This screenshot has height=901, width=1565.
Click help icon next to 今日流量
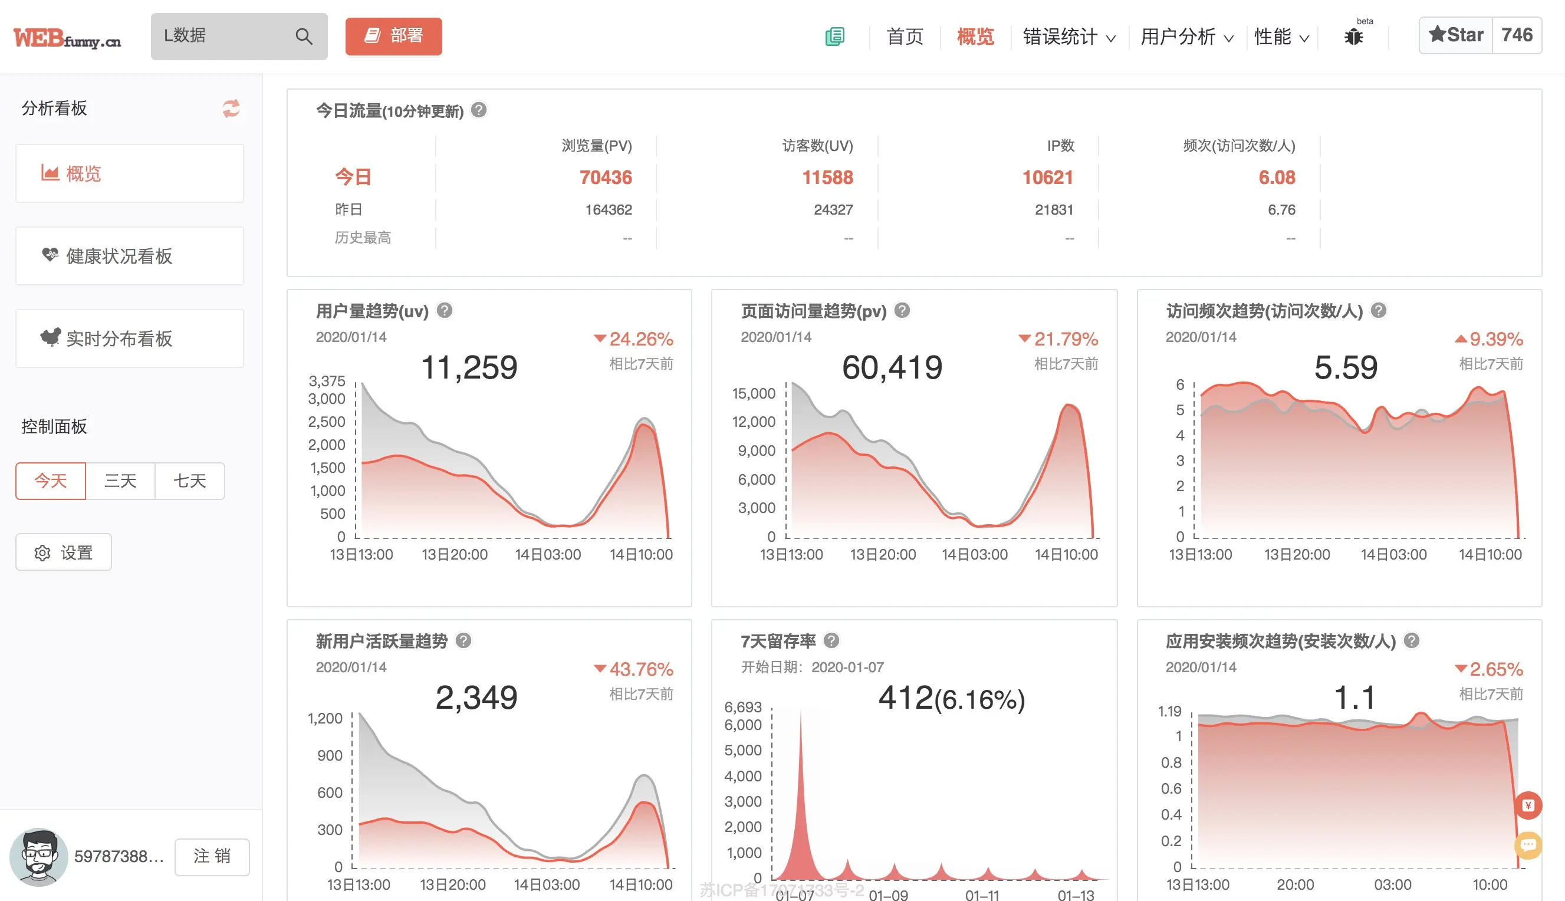click(x=478, y=110)
